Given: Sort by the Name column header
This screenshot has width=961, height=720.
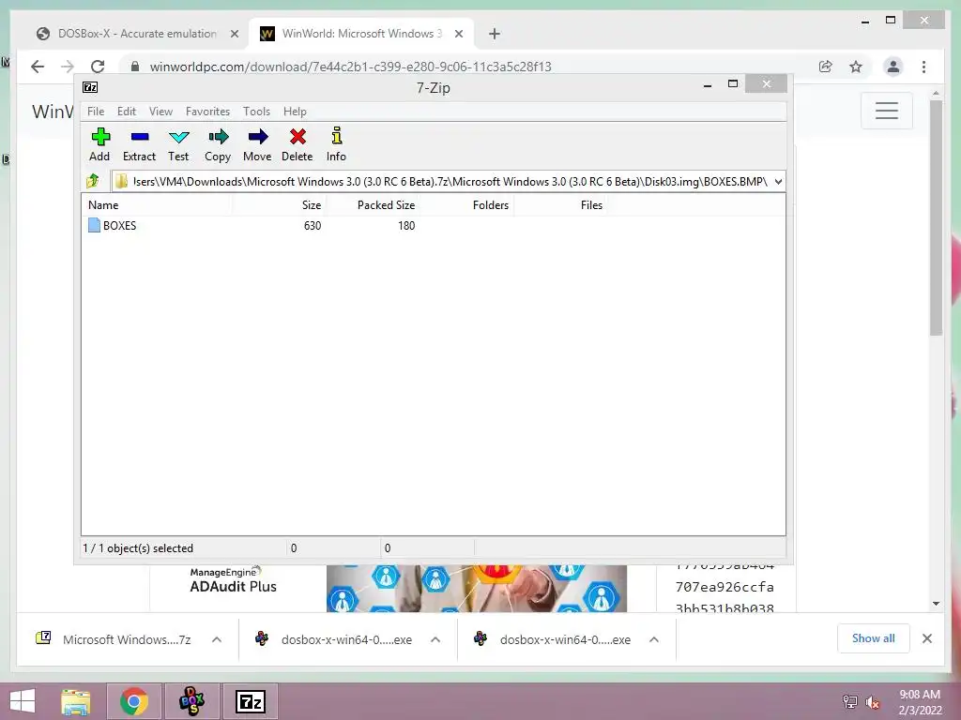Looking at the screenshot, I should [157, 205].
